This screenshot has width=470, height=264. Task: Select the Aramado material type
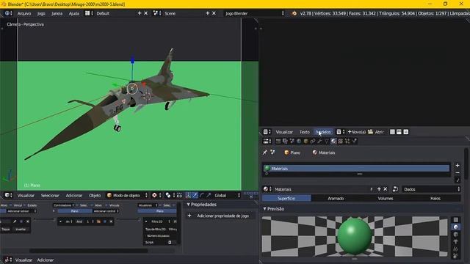[336, 199]
